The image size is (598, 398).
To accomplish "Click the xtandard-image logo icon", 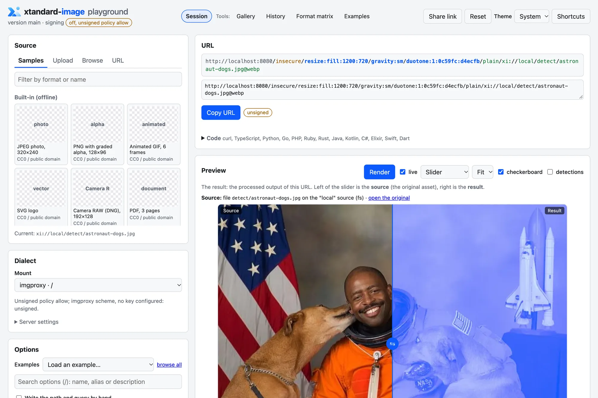I will tap(14, 12).
